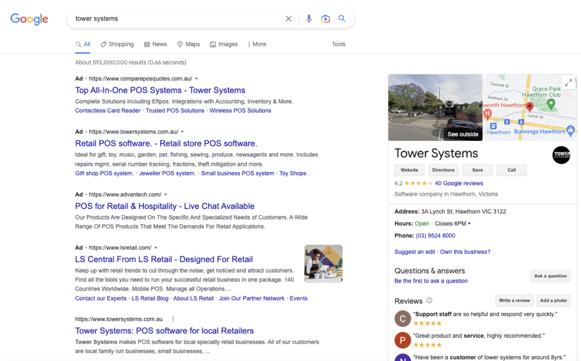This screenshot has height=361, width=581.
Task: Clear the search box with the X icon
Action: (x=288, y=19)
